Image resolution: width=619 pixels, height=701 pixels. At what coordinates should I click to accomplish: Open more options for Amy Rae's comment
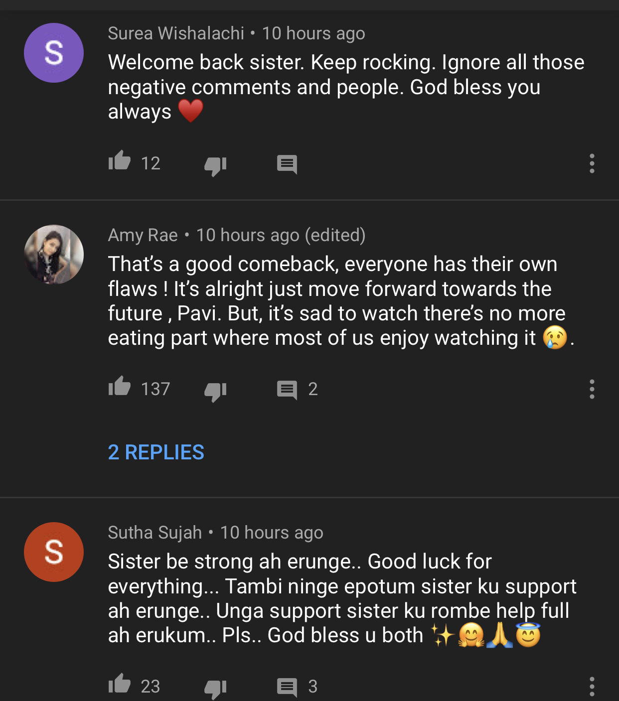point(592,389)
